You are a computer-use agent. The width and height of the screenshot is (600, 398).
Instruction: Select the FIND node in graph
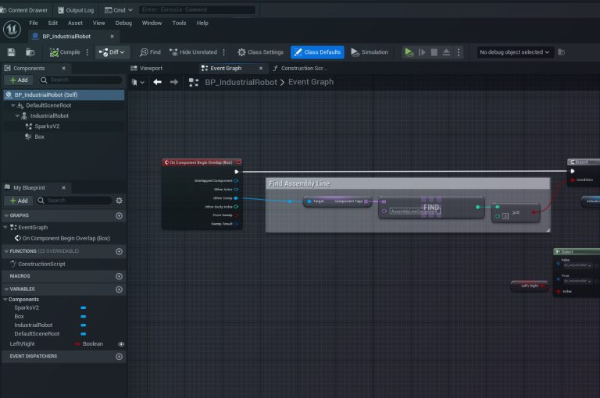point(431,208)
